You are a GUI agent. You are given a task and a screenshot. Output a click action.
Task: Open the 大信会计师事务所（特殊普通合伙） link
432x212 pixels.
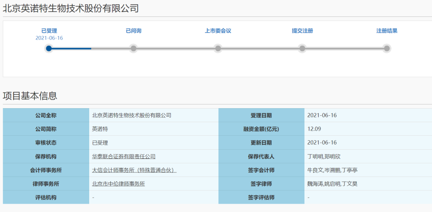coord(134,170)
